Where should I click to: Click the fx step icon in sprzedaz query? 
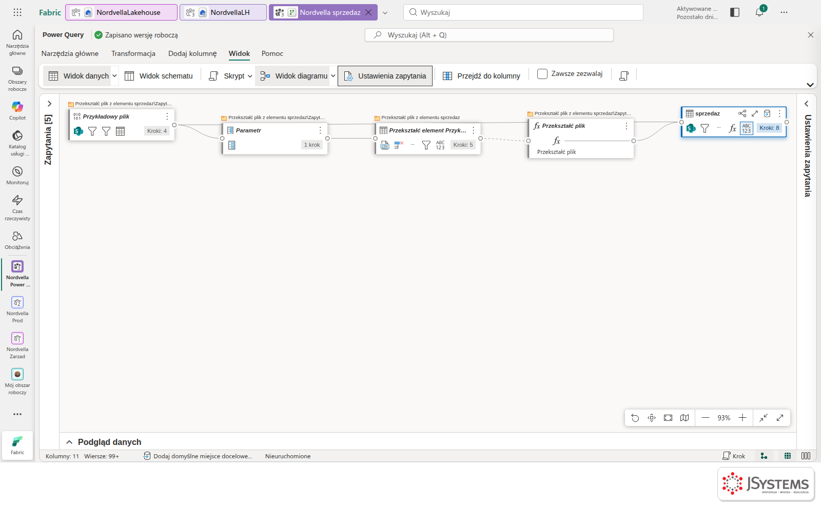click(733, 128)
